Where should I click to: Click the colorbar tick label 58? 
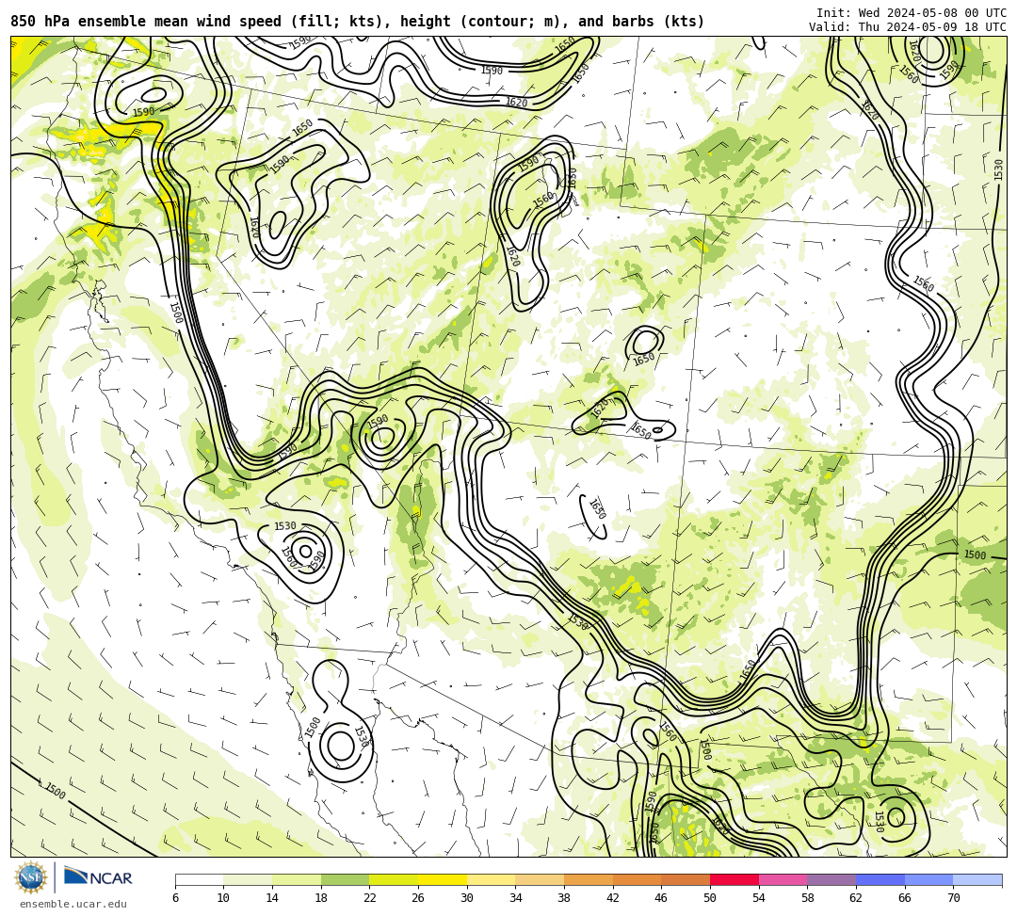808,898
